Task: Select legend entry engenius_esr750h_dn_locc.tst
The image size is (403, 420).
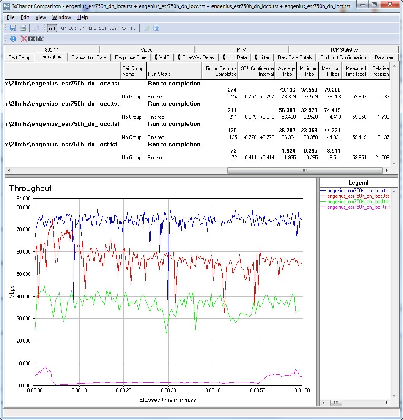Action: pyautogui.click(x=355, y=196)
